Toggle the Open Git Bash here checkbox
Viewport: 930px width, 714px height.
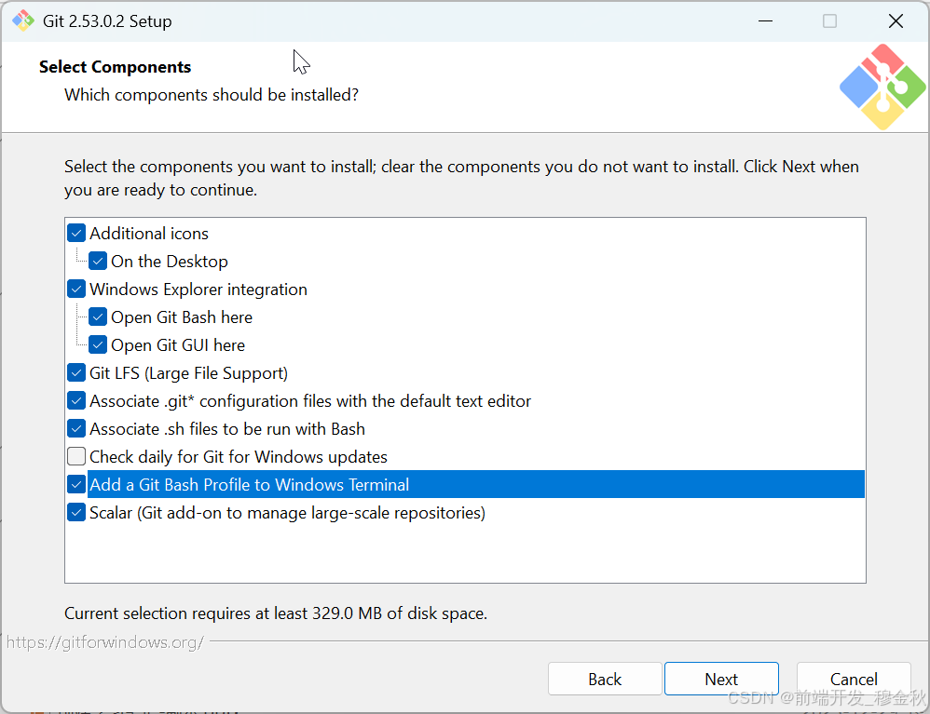(98, 317)
